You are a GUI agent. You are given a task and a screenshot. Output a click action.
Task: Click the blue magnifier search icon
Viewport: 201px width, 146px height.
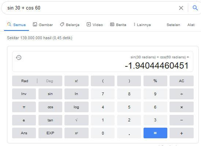[x=195, y=8]
